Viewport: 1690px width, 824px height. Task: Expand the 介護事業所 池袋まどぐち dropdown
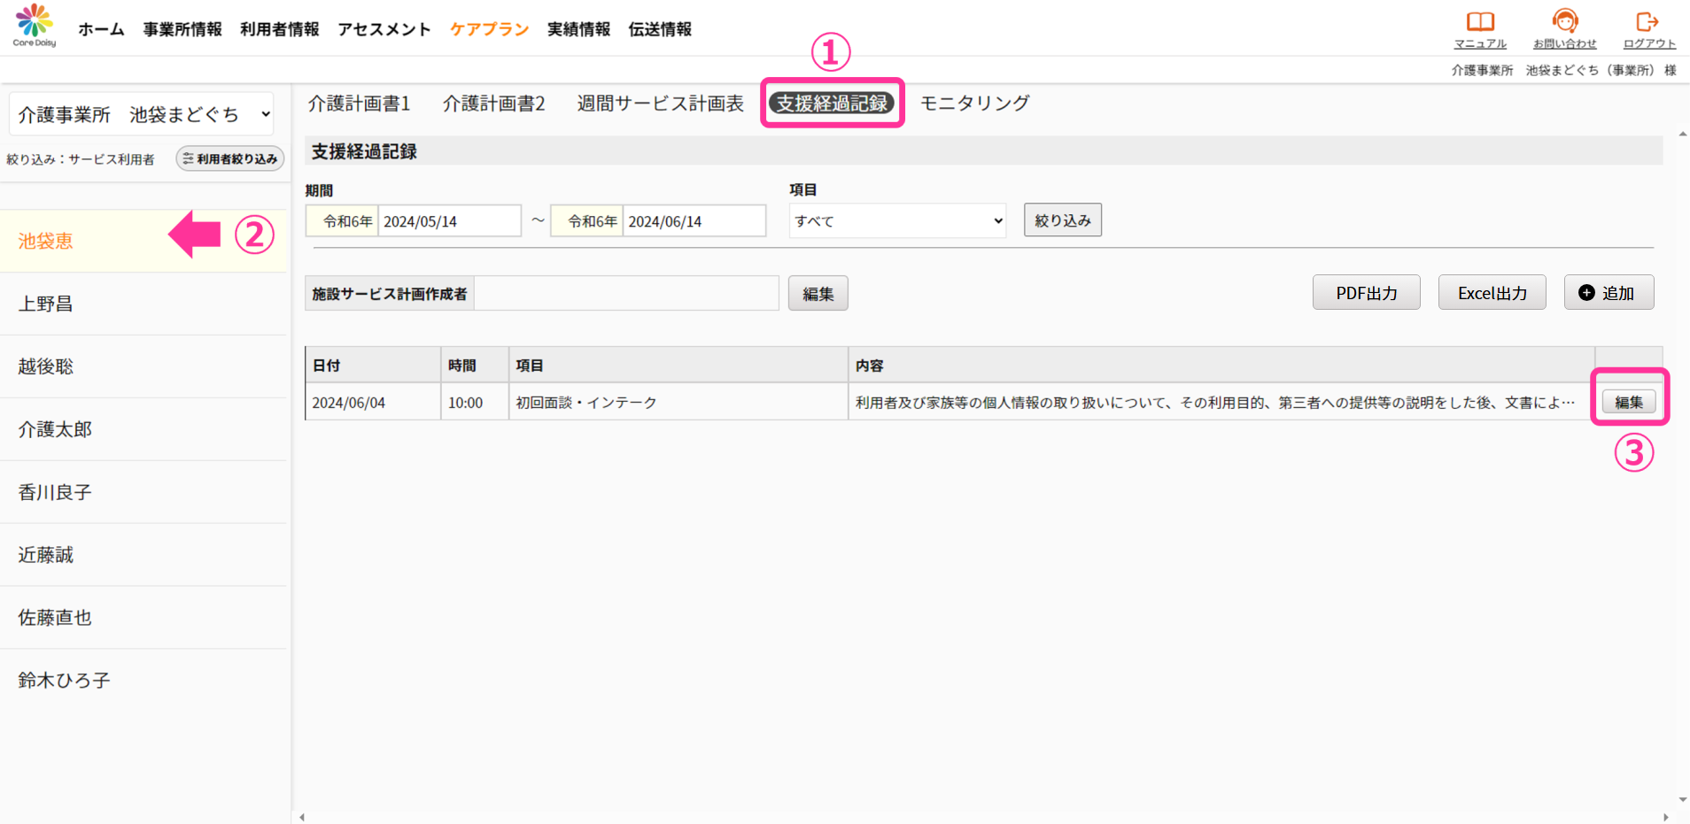[x=142, y=114]
